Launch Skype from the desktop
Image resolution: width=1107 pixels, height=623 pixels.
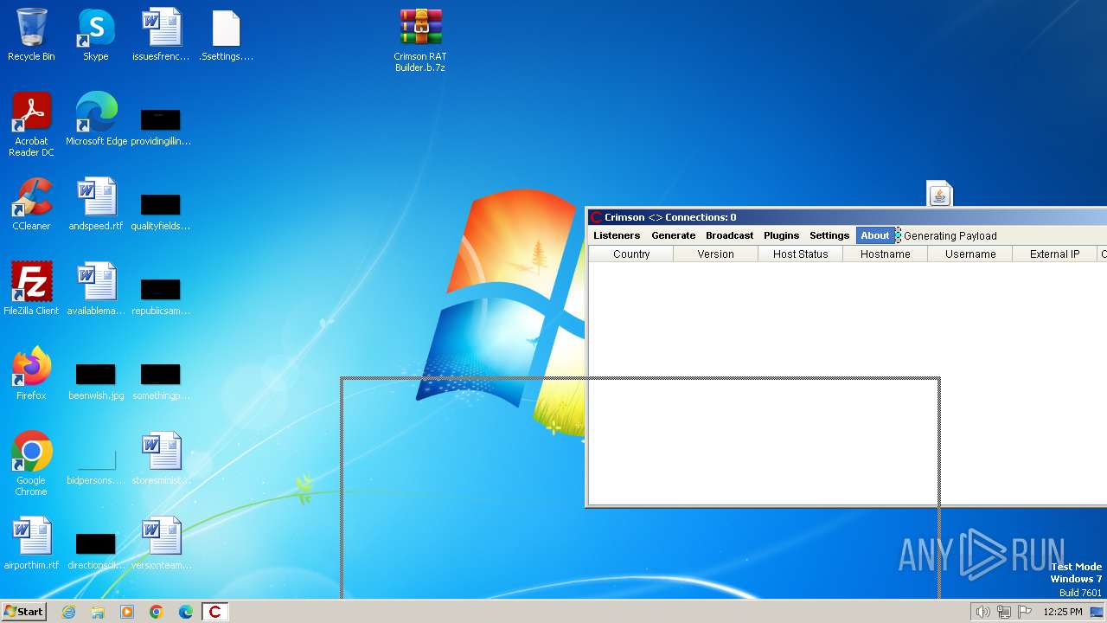pos(96,35)
